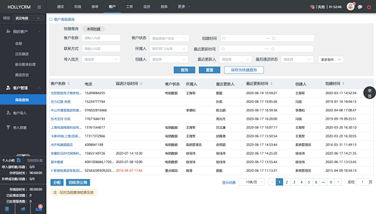Open customer link 光芒电器旗舰店

[62, 145]
